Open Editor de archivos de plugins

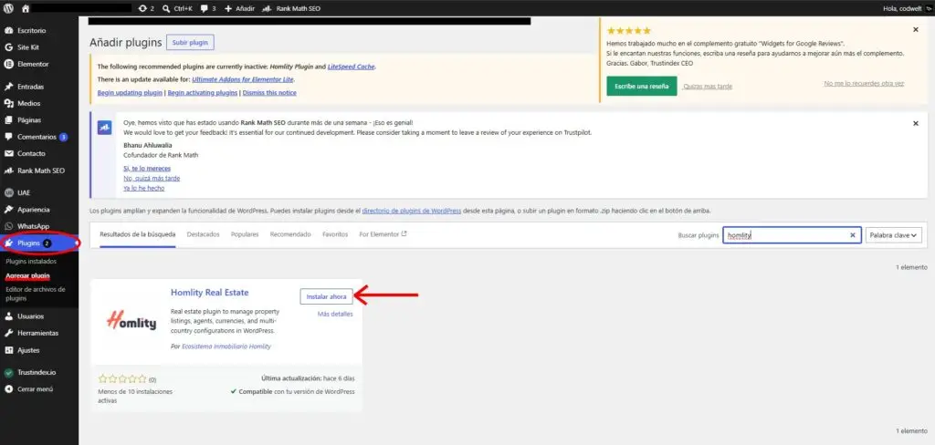(36, 294)
